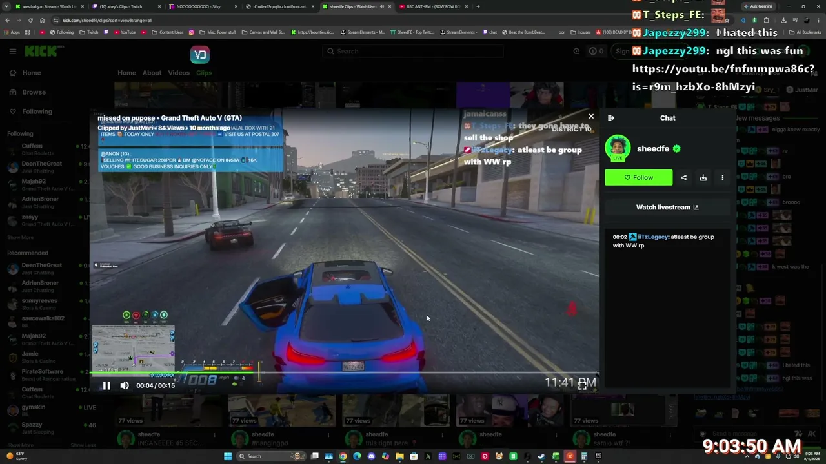Click the Windows taskbar Search box
This screenshot has height=464, width=826.
(x=271, y=456)
